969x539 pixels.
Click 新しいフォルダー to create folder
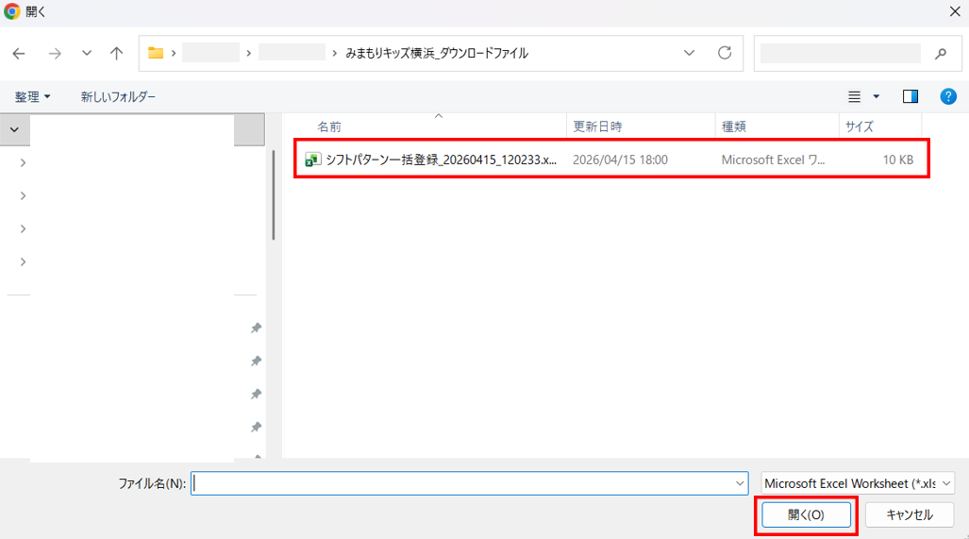click(x=118, y=96)
